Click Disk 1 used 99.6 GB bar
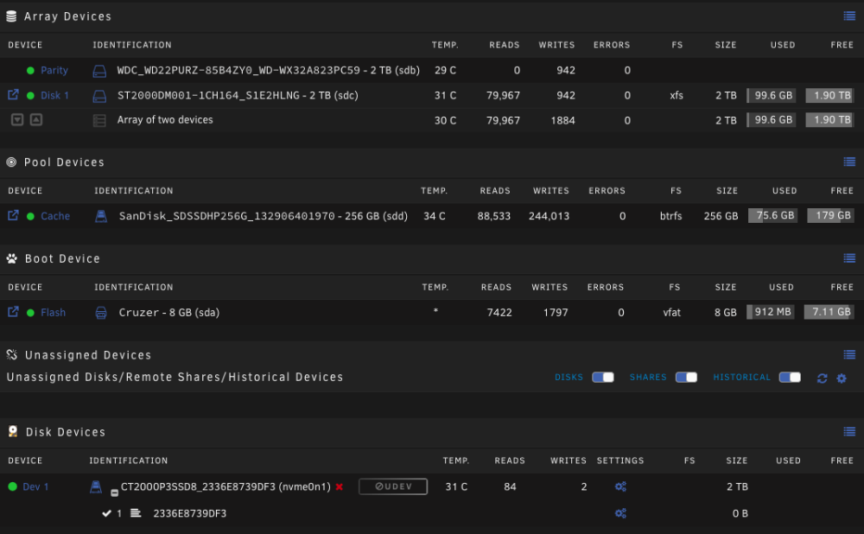The height and width of the screenshot is (534, 864). pos(772,95)
